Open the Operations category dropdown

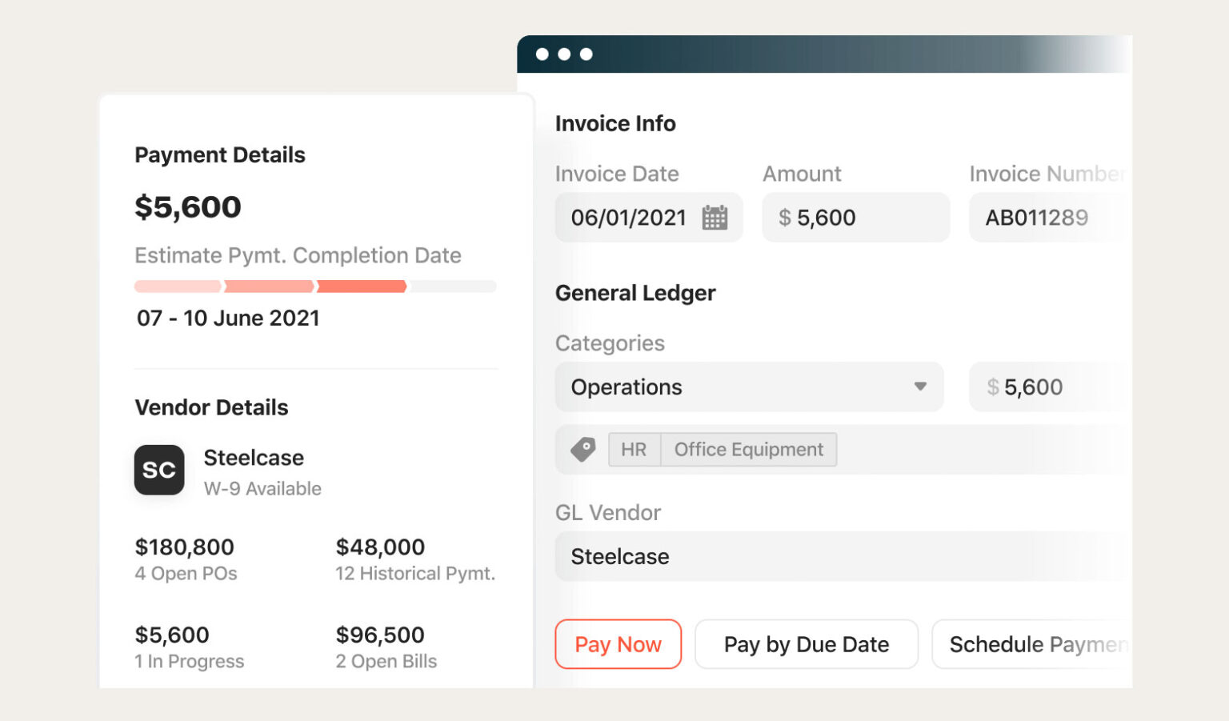pyautogui.click(x=919, y=387)
